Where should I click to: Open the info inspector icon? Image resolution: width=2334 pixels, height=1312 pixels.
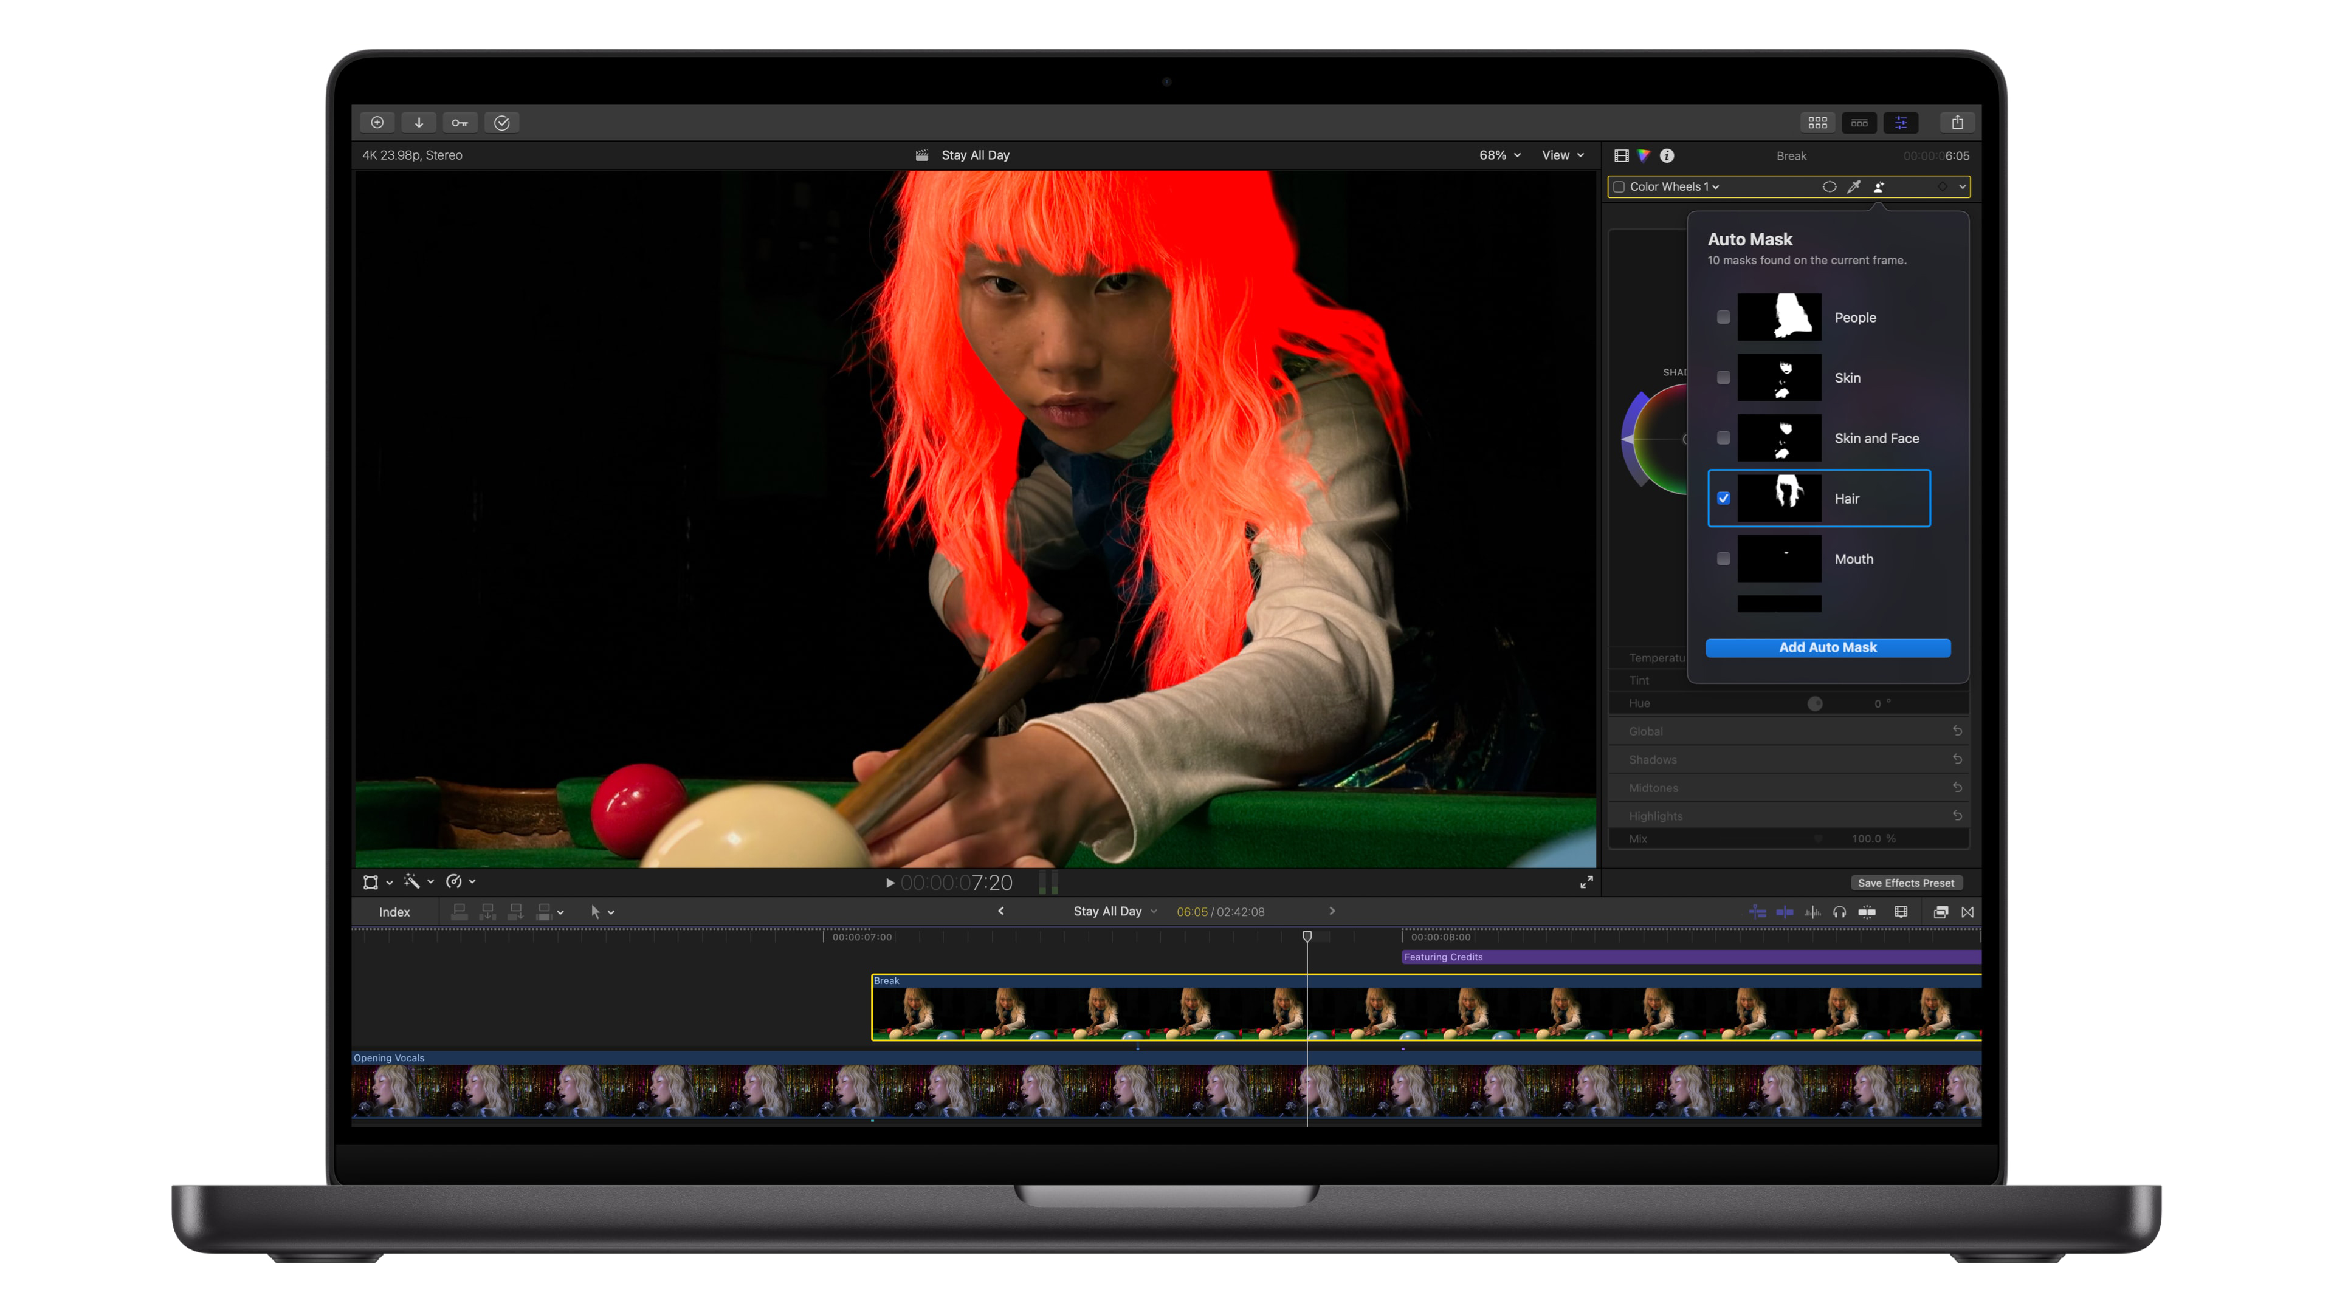tap(1667, 155)
